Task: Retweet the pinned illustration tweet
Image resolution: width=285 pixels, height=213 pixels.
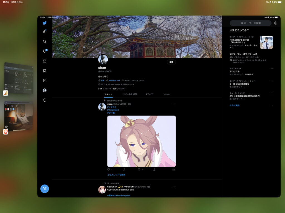Action: point(124,169)
